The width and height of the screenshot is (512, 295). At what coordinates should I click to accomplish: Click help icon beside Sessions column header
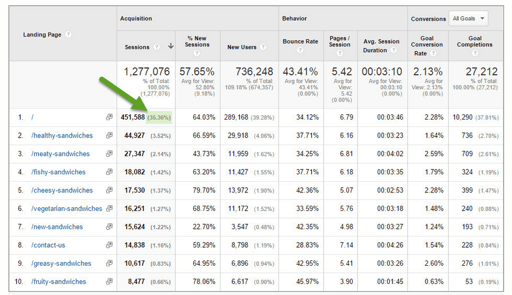pos(157,47)
